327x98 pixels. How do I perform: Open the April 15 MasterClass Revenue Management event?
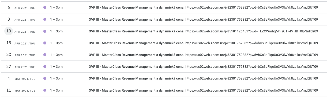[136, 43]
